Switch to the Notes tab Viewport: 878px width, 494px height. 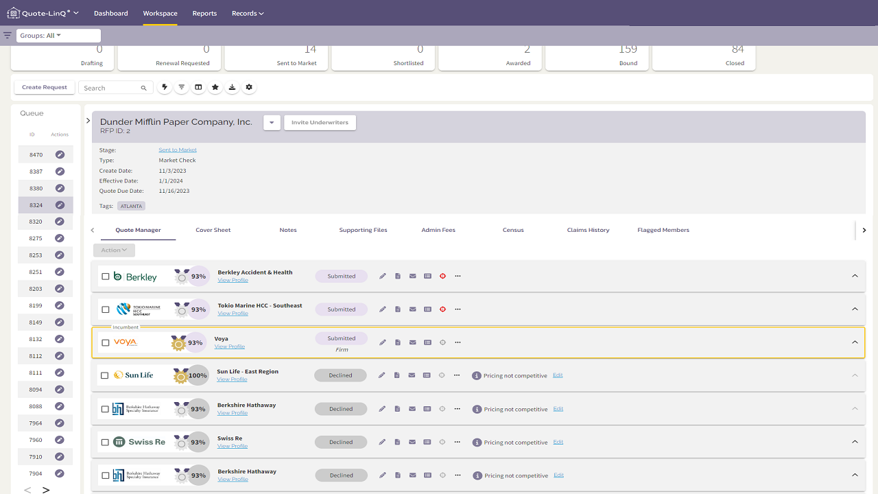coord(288,230)
